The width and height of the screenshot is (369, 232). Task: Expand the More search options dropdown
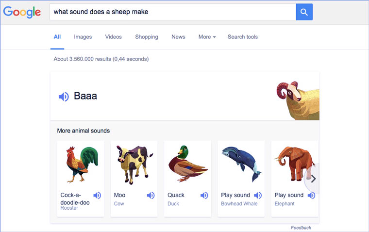pos(207,37)
